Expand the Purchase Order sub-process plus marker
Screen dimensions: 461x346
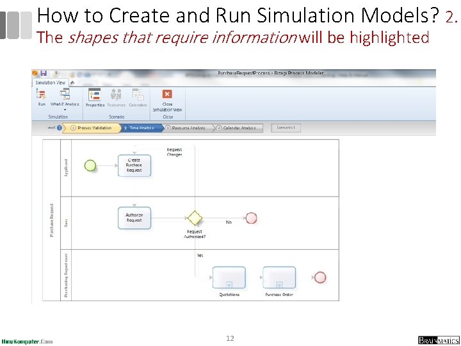280,284
